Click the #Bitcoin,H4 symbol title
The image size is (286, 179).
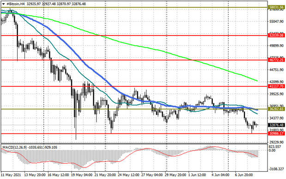[x=16, y=4]
